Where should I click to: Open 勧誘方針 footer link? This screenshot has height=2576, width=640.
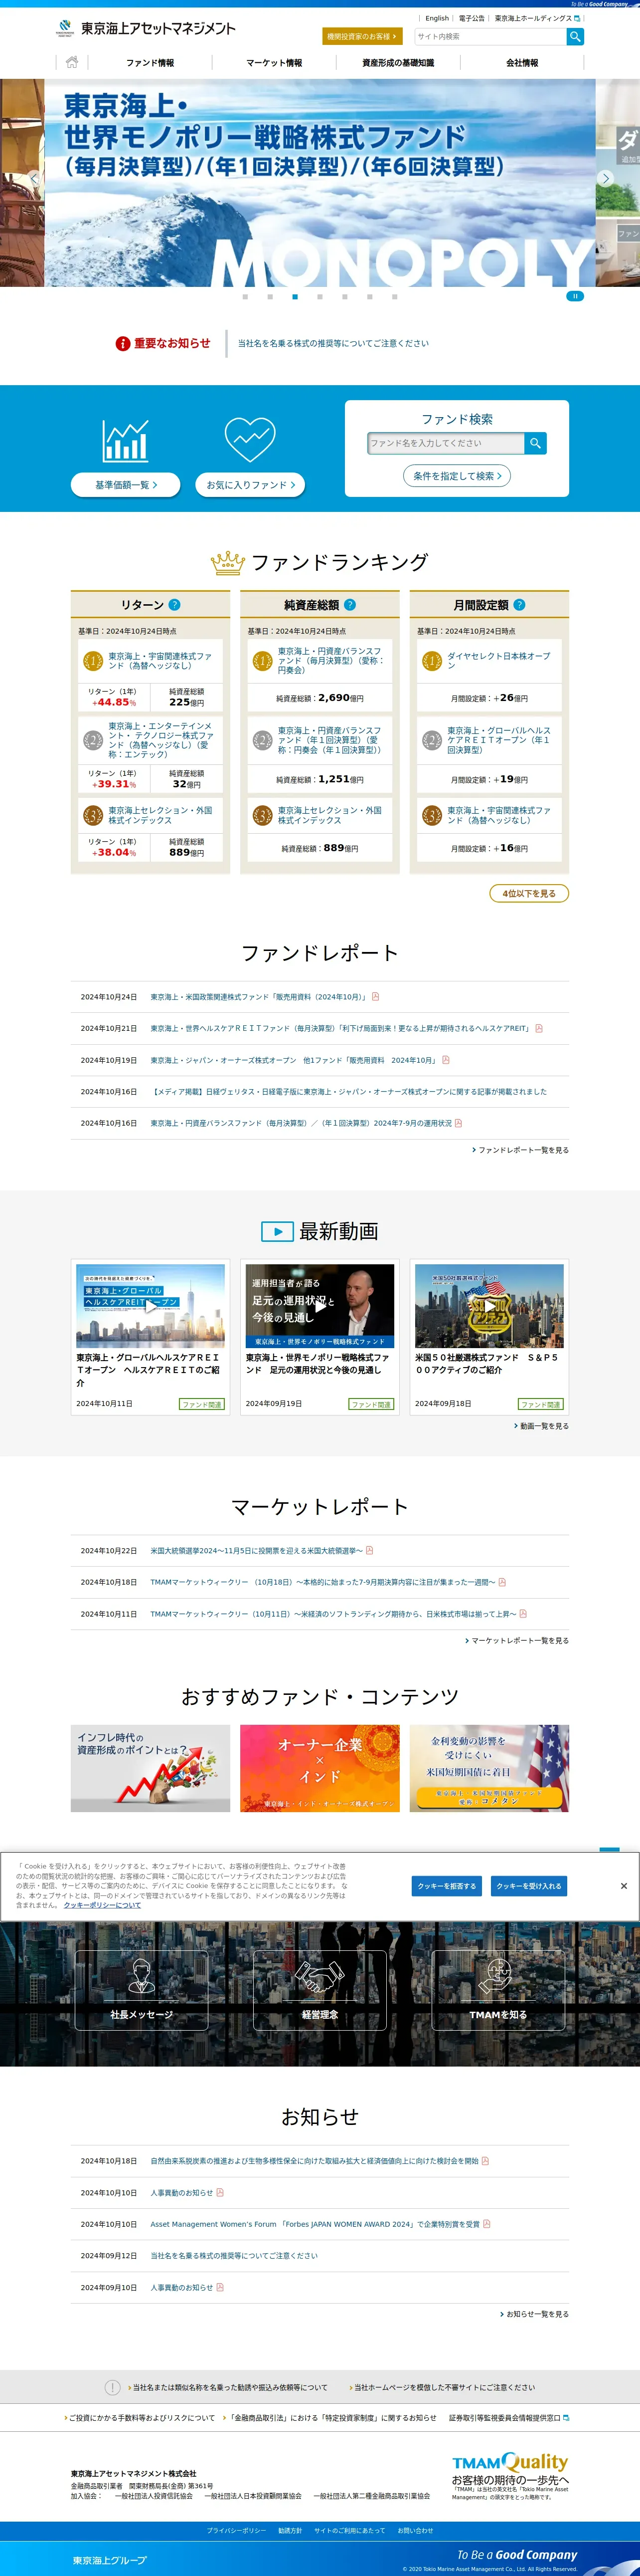pos(290,2530)
